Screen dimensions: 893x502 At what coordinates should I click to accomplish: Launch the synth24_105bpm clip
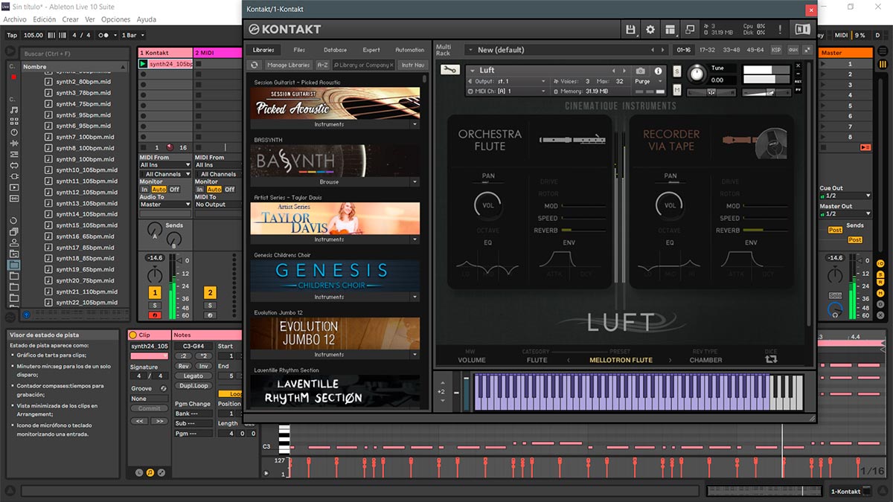(x=144, y=64)
